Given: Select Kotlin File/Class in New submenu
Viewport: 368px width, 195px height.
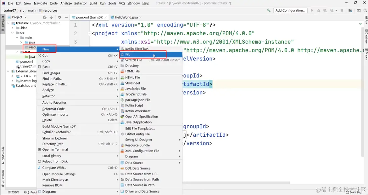Looking at the screenshot, I should coord(151,49).
